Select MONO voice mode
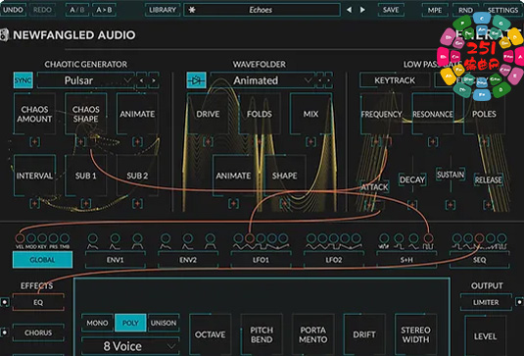This screenshot has width=524, height=356. click(x=97, y=323)
